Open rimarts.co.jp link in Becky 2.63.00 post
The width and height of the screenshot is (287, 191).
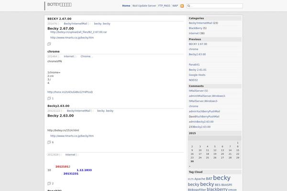point(72,136)
